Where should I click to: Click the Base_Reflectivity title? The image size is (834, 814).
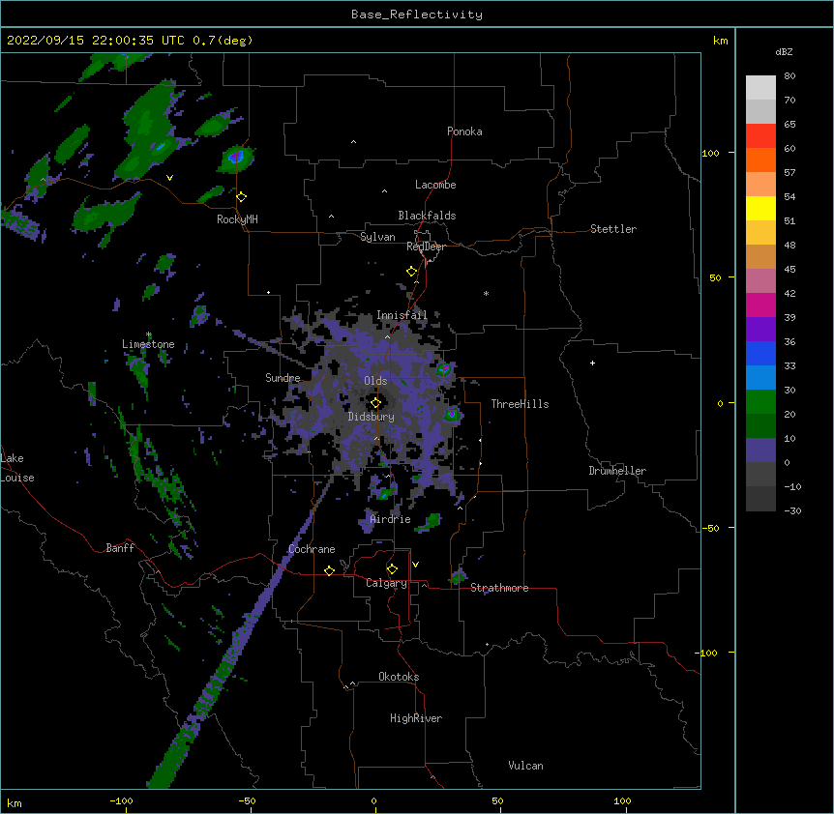pos(417,15)
